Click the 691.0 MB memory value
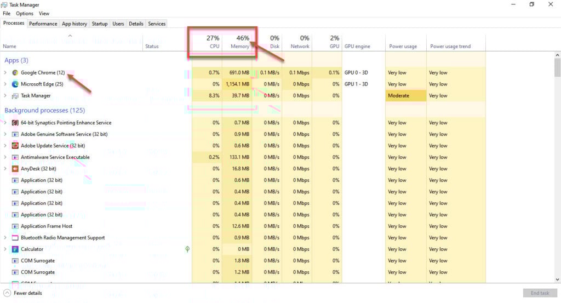 click(x=239, y=73)
